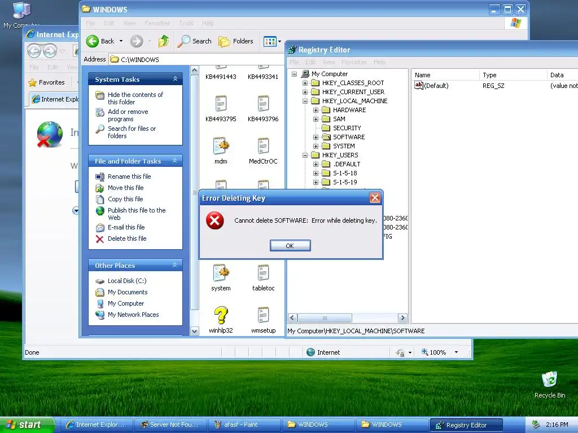Click the Type column header in Registry Editor
This screenshot has width=578, height=433.
(513, 75)
